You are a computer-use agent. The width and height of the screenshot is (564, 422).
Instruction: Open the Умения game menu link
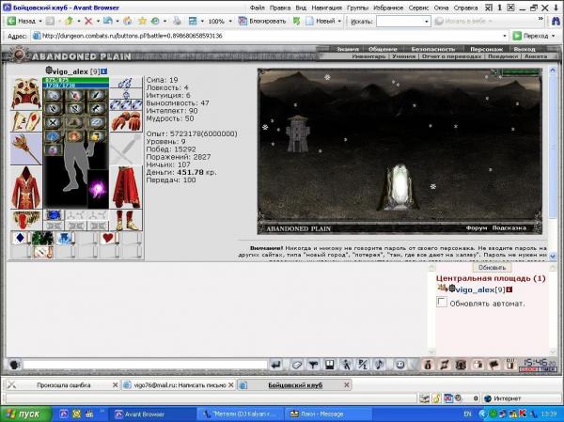[x=403, y=56]
